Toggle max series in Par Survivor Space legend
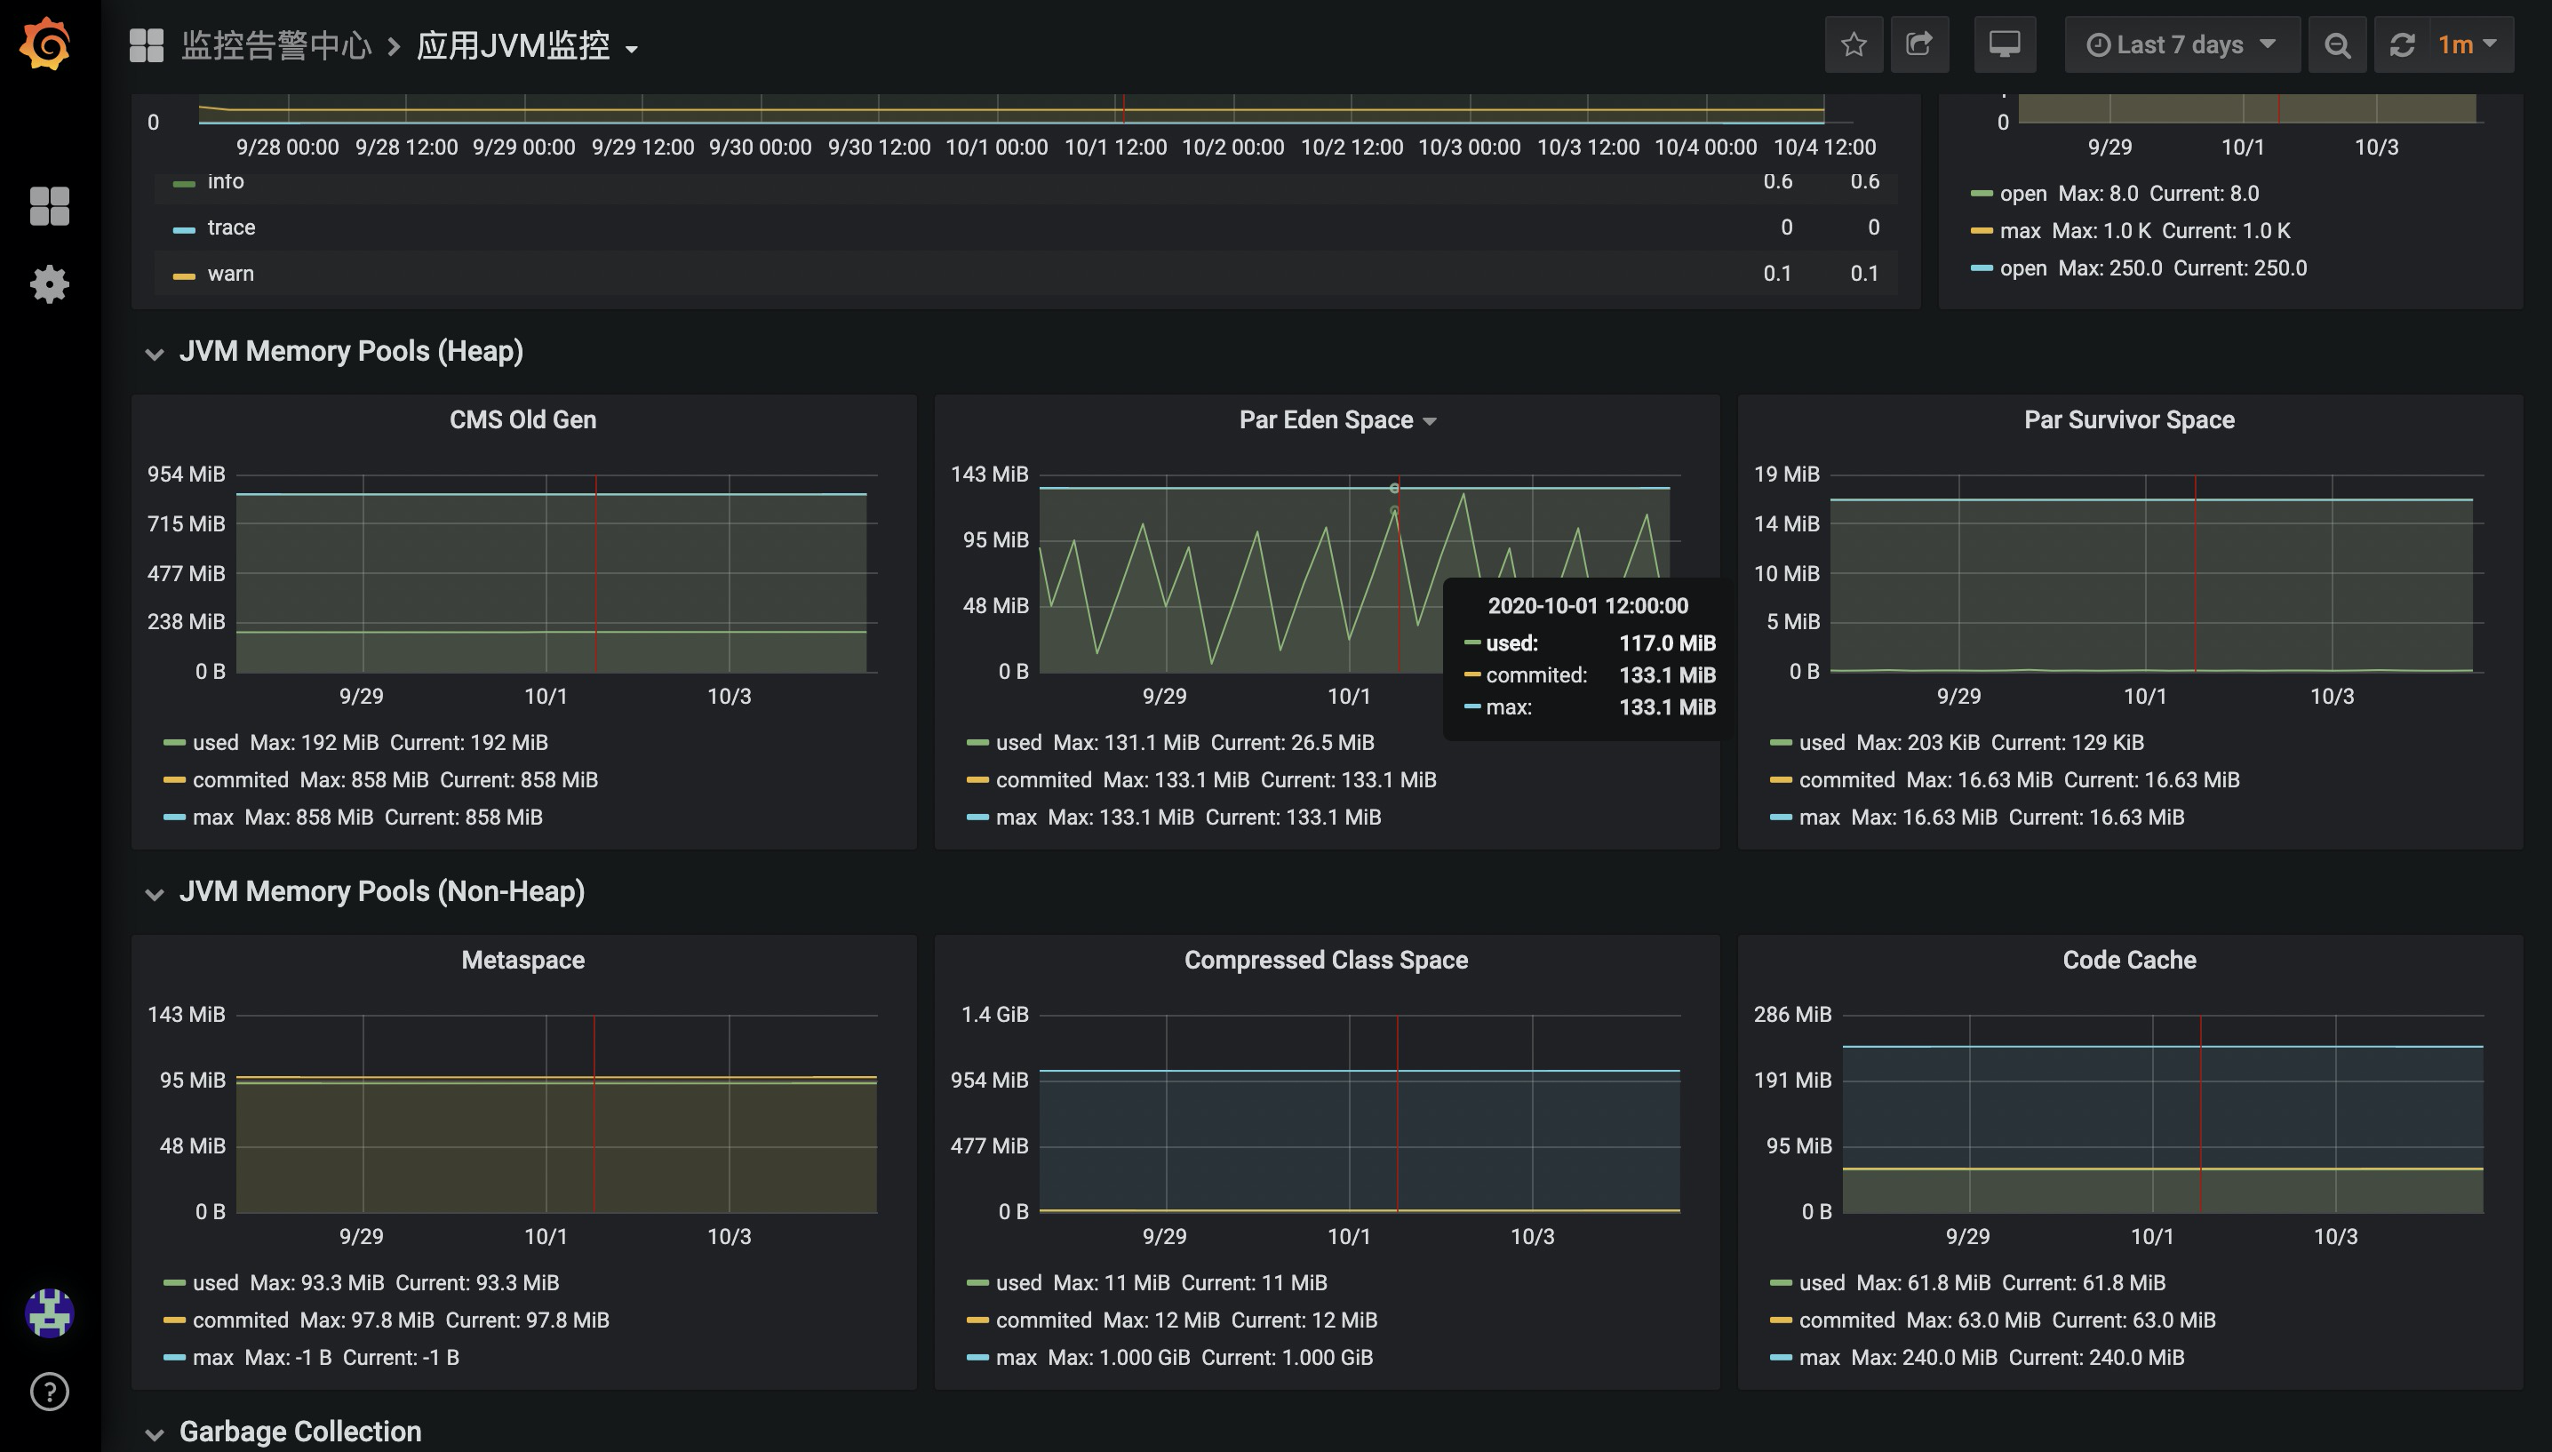This screenshot has width=2552, height=1452. 1819,817
